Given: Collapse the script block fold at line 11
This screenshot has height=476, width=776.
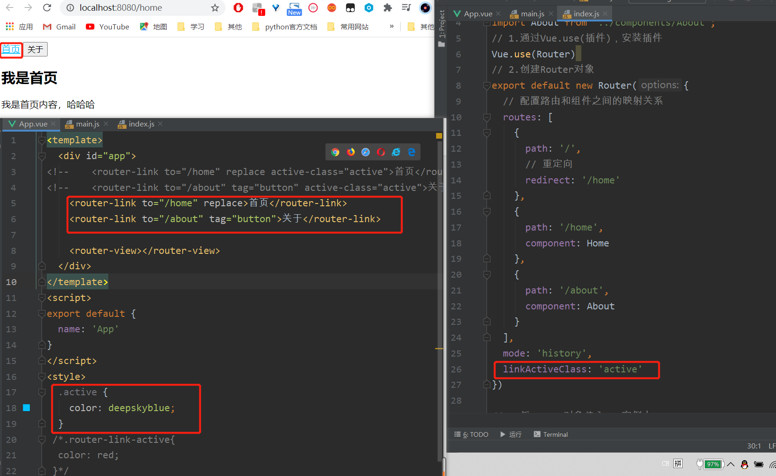Looking at the screenshot, I should pyautogui.click(x=42, y=298).
